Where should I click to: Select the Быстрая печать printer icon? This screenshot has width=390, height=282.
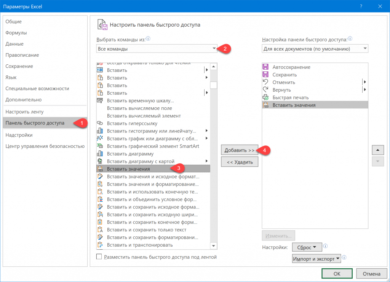pos(265,97)
